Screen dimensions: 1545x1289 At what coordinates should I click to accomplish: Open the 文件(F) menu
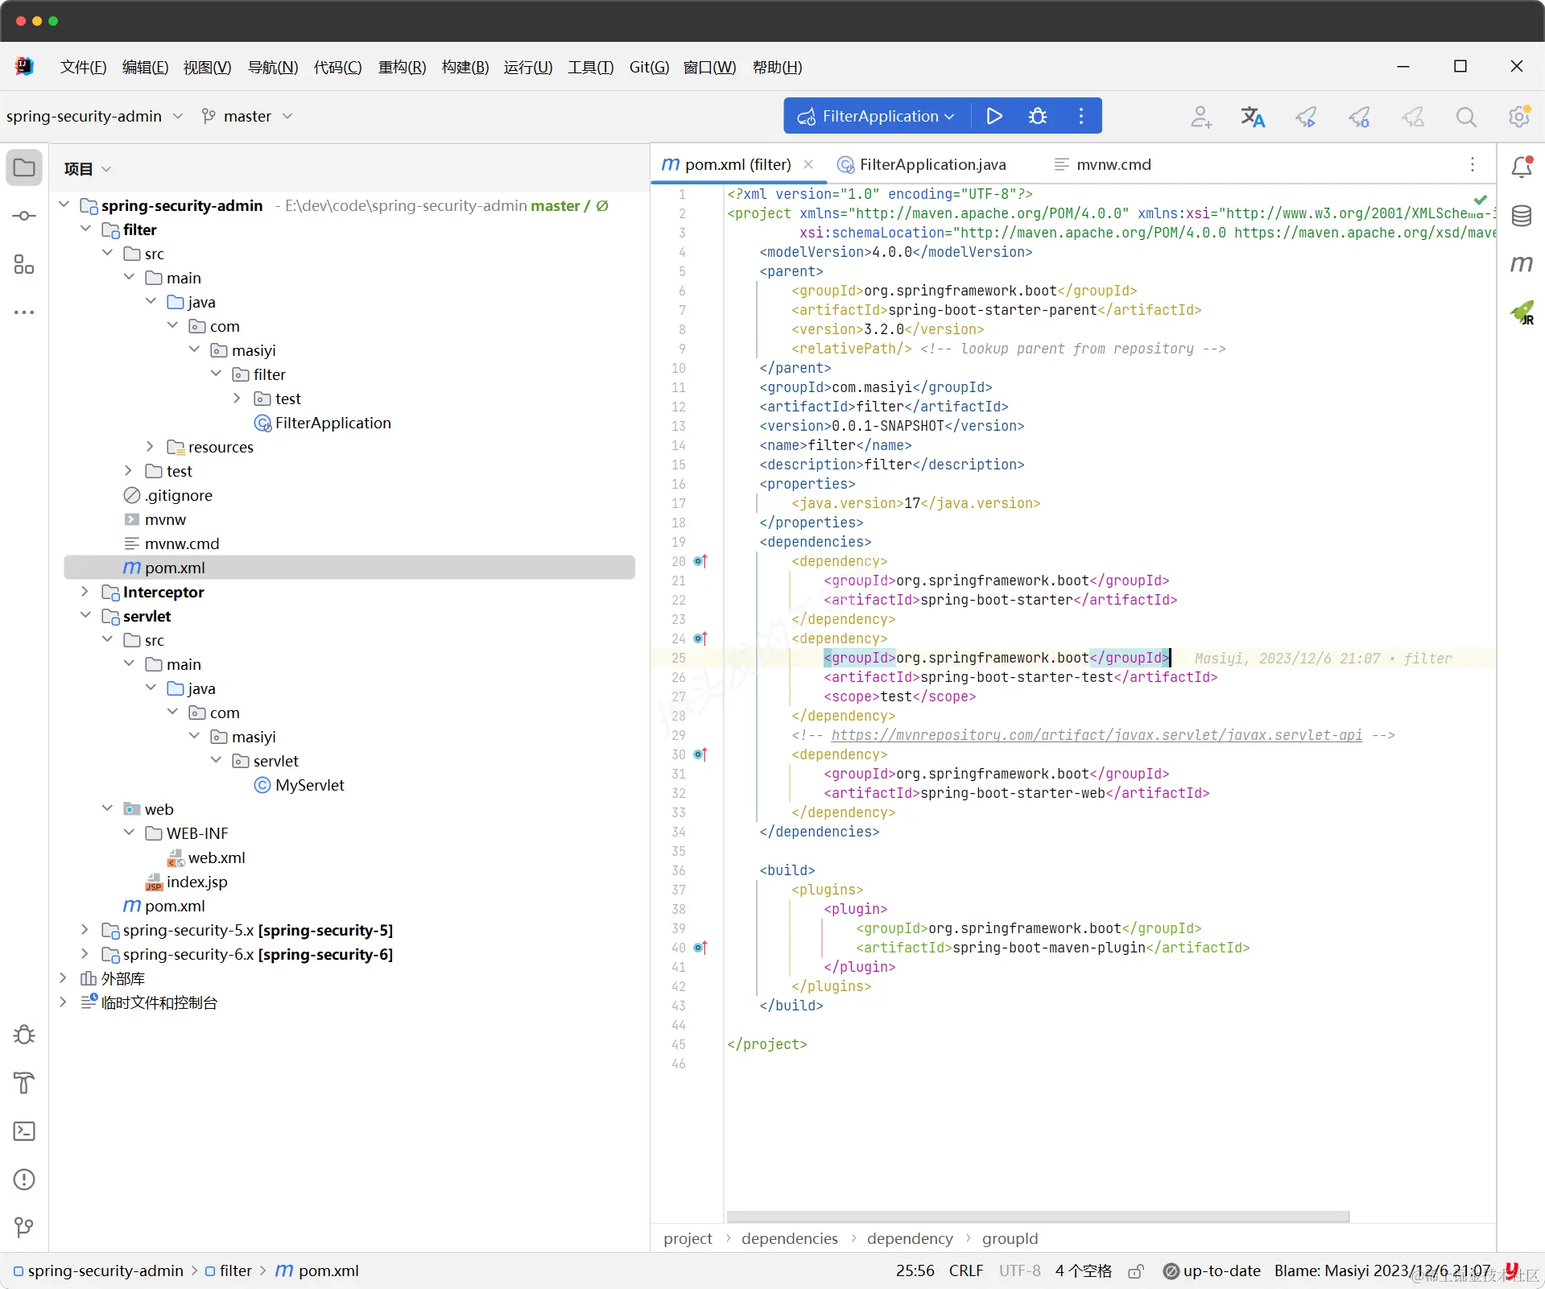tap(83, 68)
